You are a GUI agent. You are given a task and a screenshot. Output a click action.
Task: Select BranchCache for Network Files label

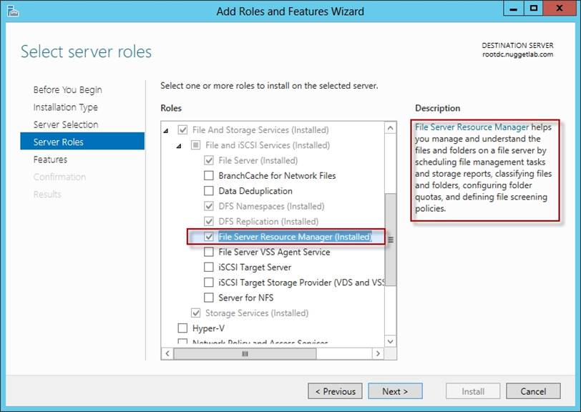(x=277, y=176)
